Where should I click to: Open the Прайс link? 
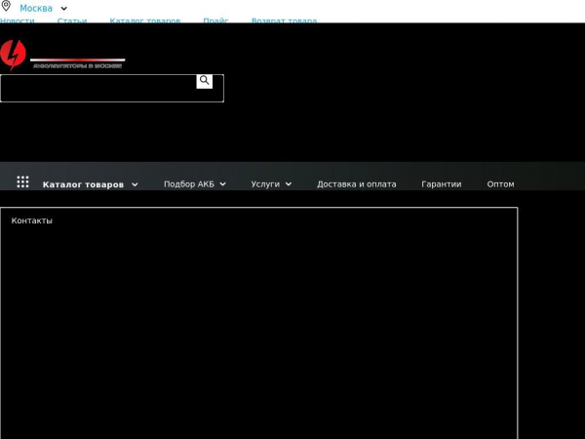(215, 20)
